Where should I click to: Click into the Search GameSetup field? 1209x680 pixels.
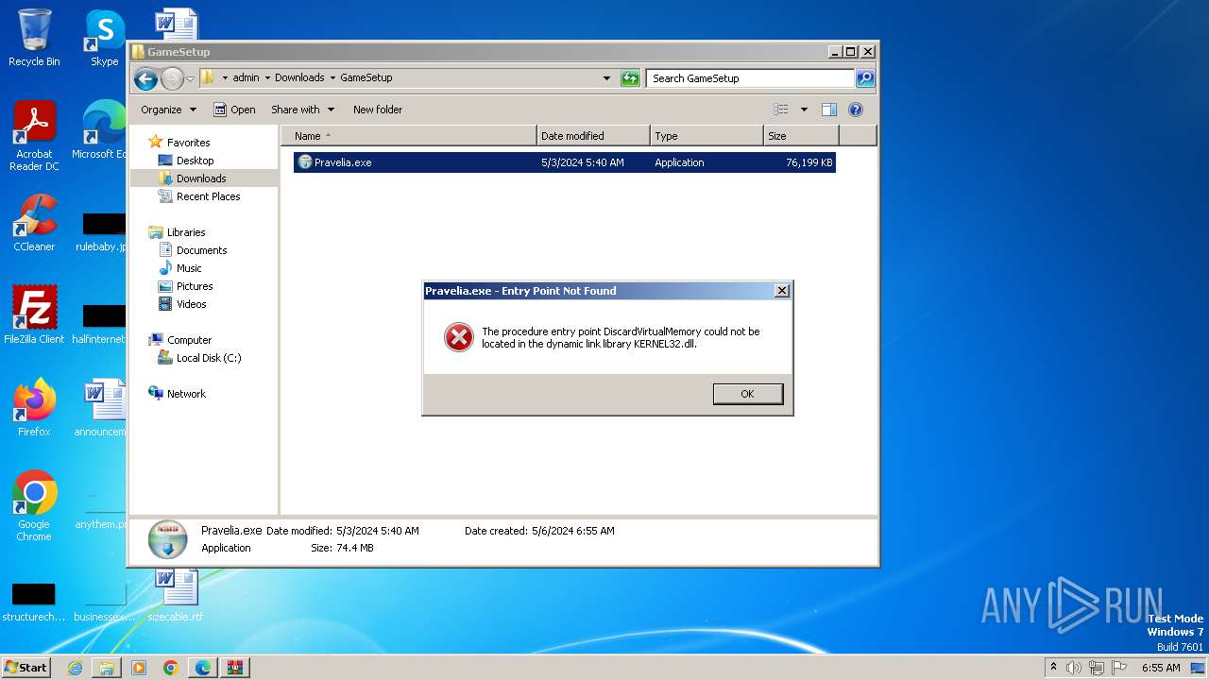click(x=751, y=78)
